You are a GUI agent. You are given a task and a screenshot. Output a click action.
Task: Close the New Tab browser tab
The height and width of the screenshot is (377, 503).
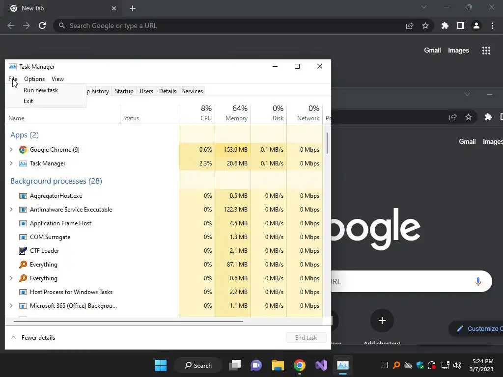pyautogui.click(x=114, y=8)
